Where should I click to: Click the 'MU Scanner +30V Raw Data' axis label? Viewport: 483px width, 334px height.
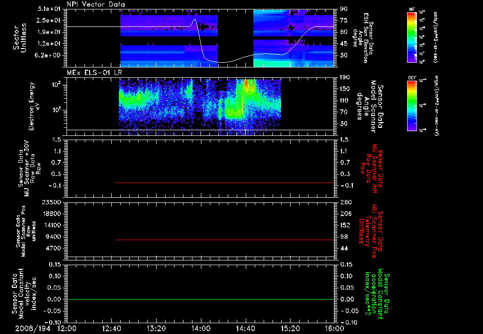pos(30,168)
